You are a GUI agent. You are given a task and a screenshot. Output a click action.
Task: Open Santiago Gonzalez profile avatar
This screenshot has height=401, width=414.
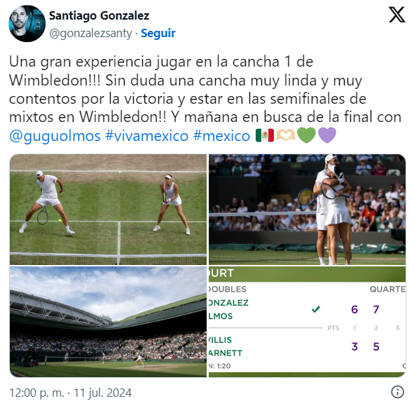coord(27,24)
